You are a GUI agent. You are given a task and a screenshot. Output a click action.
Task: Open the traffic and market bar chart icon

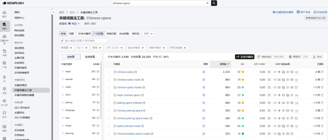pos(4,36)
